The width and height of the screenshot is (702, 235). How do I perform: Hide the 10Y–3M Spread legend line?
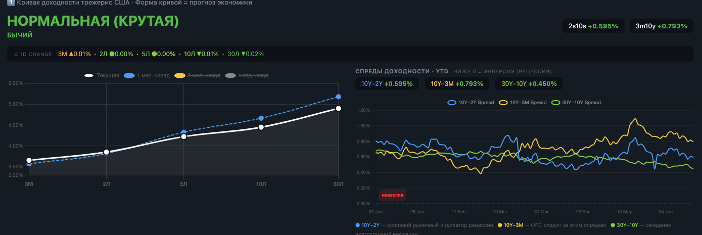point(523,103)
